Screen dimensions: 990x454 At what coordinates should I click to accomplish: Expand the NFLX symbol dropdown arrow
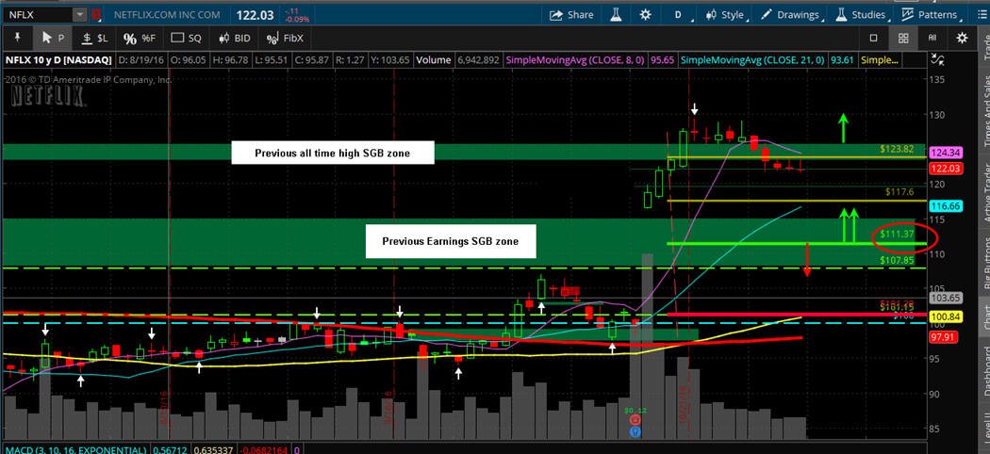79,14
